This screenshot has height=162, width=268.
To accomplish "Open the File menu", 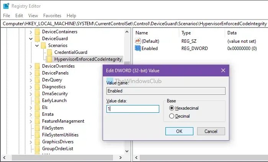I will pyautogui.click(x=7, y=16).
